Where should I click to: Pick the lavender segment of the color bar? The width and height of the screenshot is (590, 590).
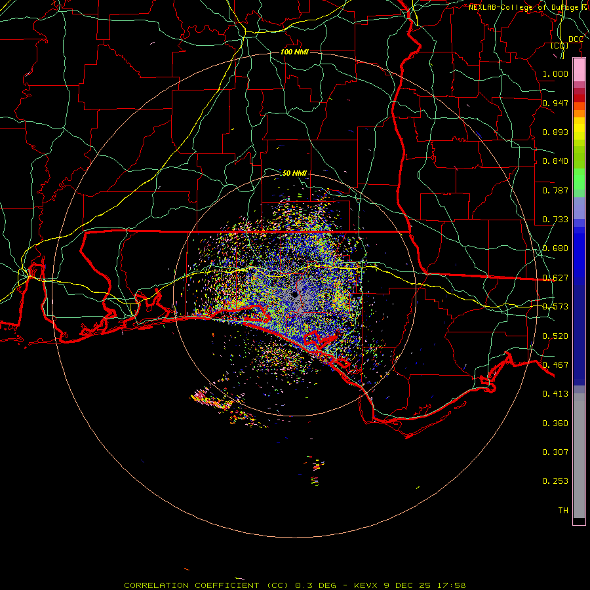pos(579,208)
